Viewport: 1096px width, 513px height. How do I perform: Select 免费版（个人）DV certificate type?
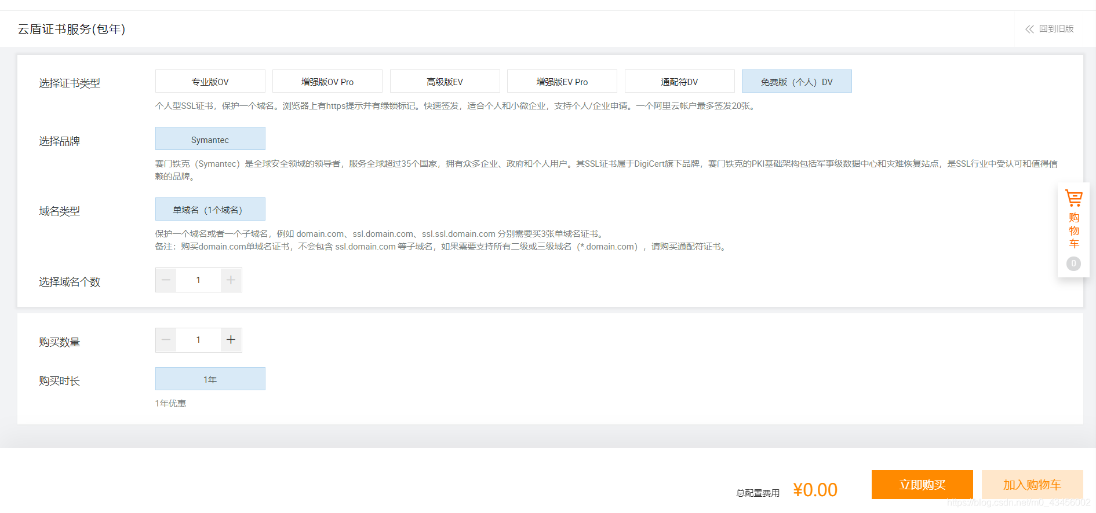[797, 82]
